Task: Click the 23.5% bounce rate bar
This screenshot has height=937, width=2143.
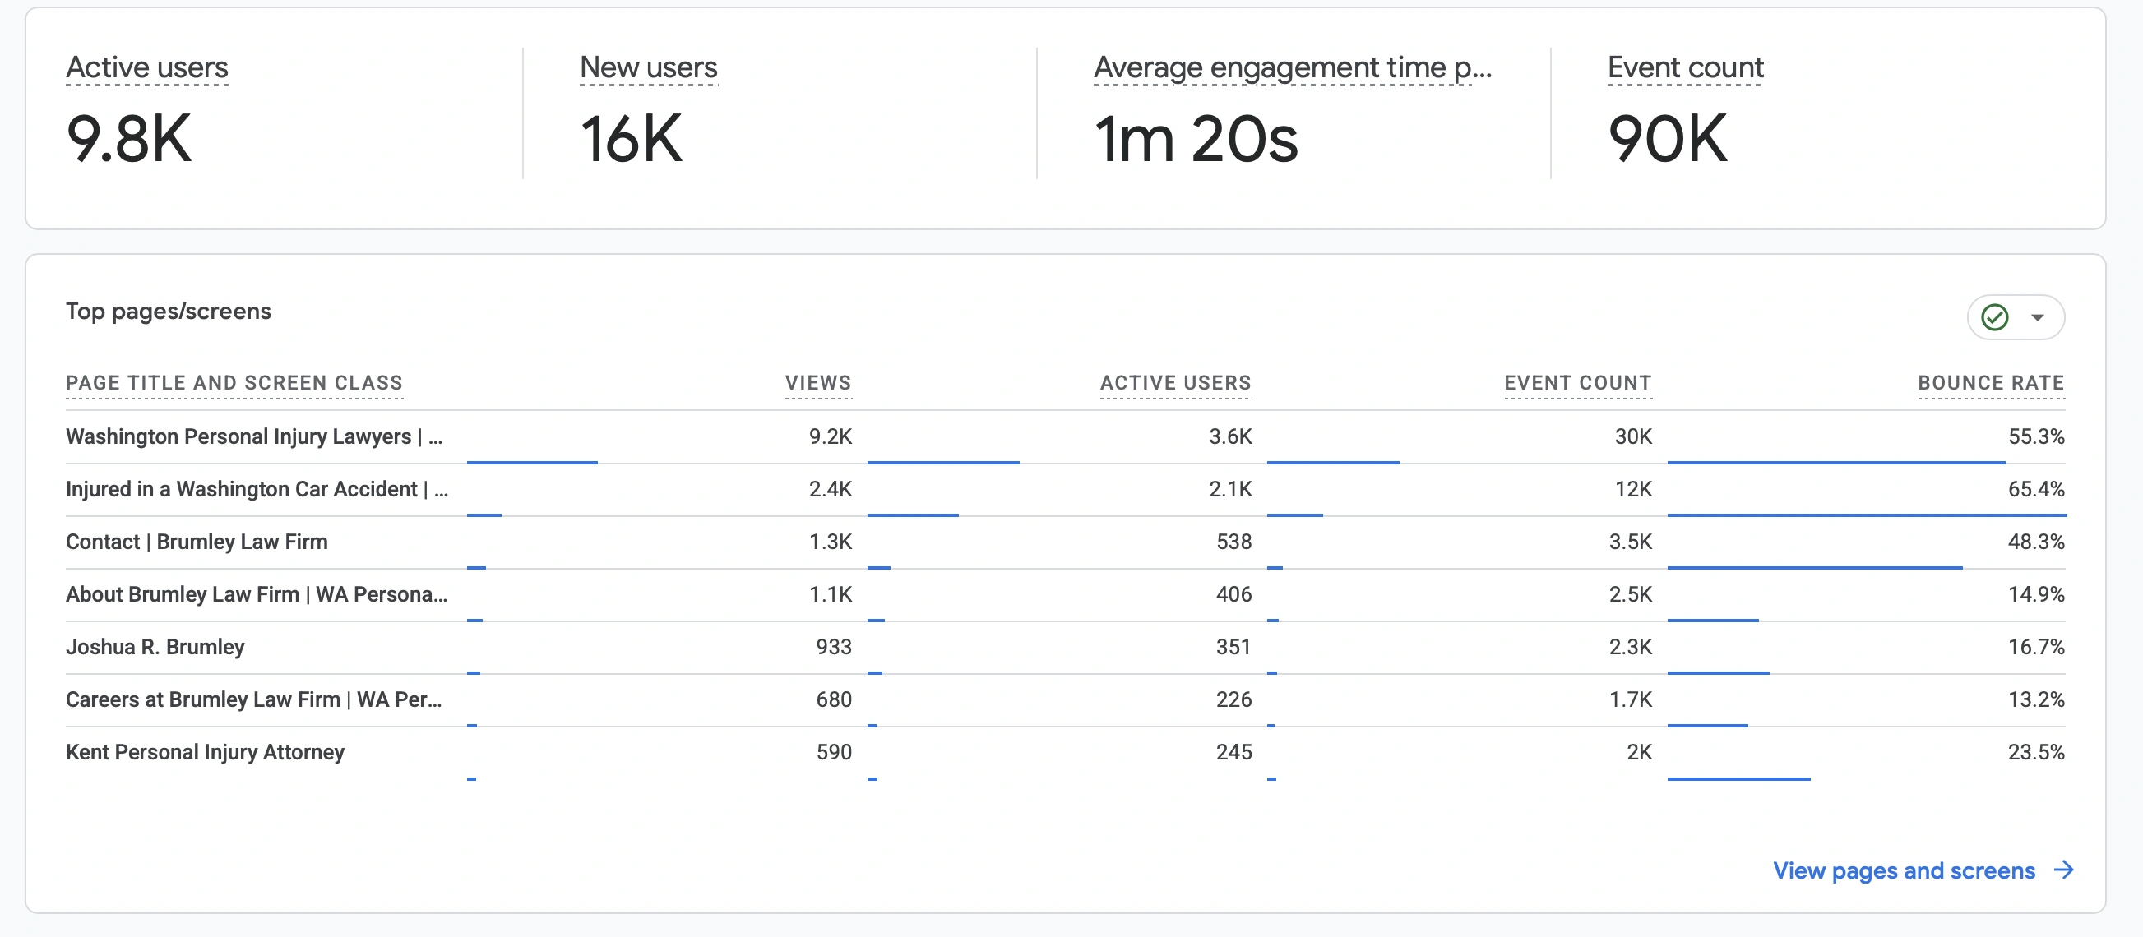Action: point(1738,778)
